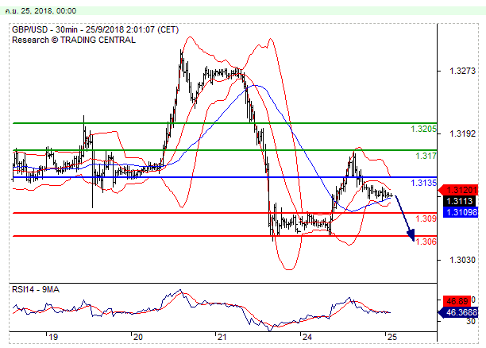Click the date axis label 25

392,337
